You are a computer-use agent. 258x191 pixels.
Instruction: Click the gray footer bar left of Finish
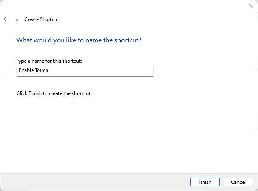[95, 182]
